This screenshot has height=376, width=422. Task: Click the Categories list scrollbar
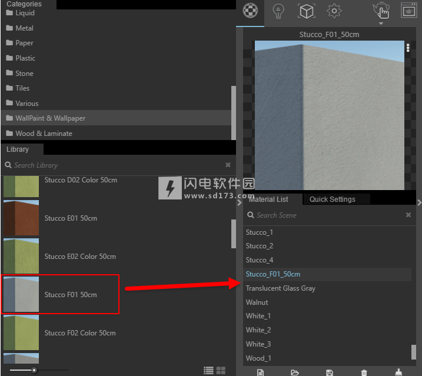pyautogui.click(x=233, y=113)
